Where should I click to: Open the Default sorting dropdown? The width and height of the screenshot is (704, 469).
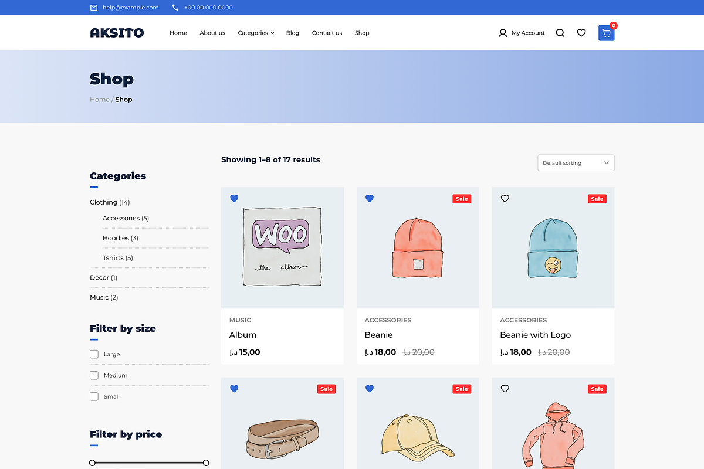click(576, 163)
